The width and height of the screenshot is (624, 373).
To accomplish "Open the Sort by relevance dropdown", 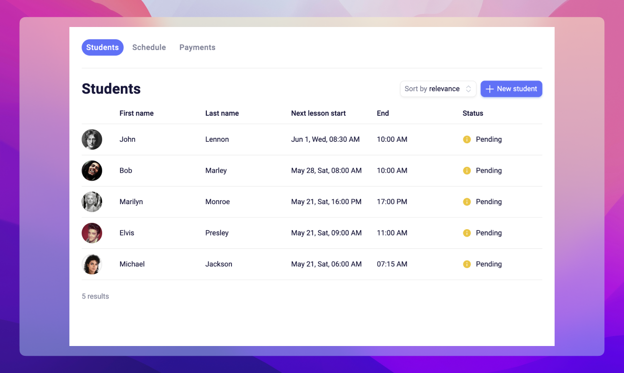I will [438, 89].
